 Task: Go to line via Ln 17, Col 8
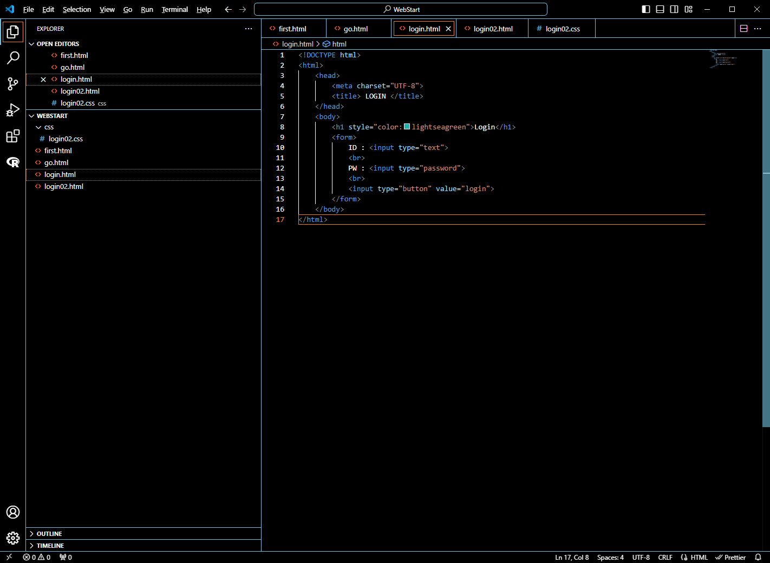(572, 557)
